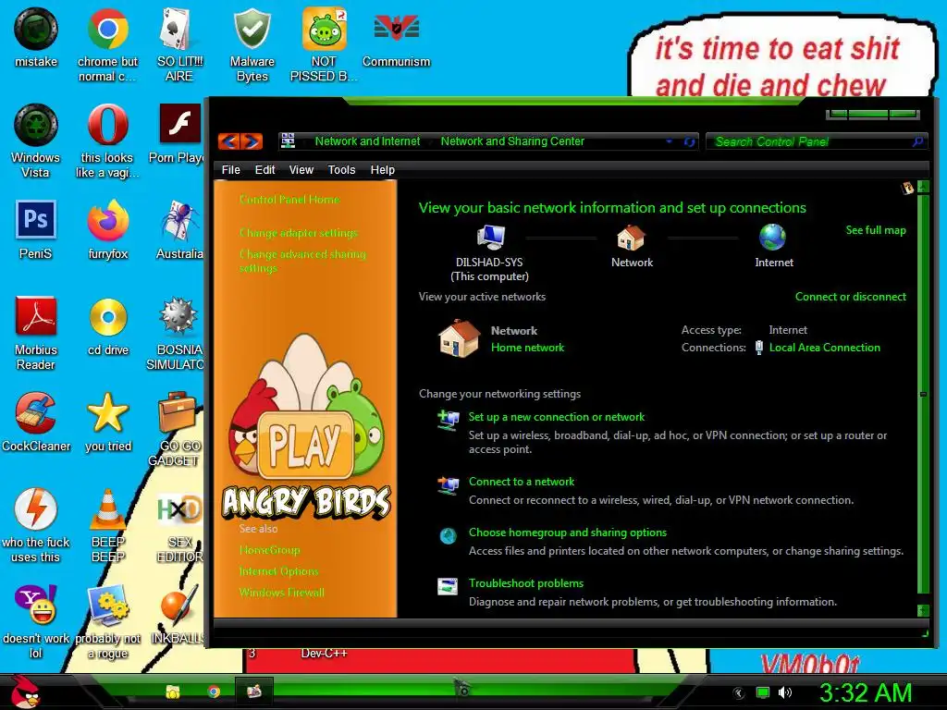Open the Yahoo 'doesn't work lol' icon
The image size is (947, 710).
coord(36,620)
